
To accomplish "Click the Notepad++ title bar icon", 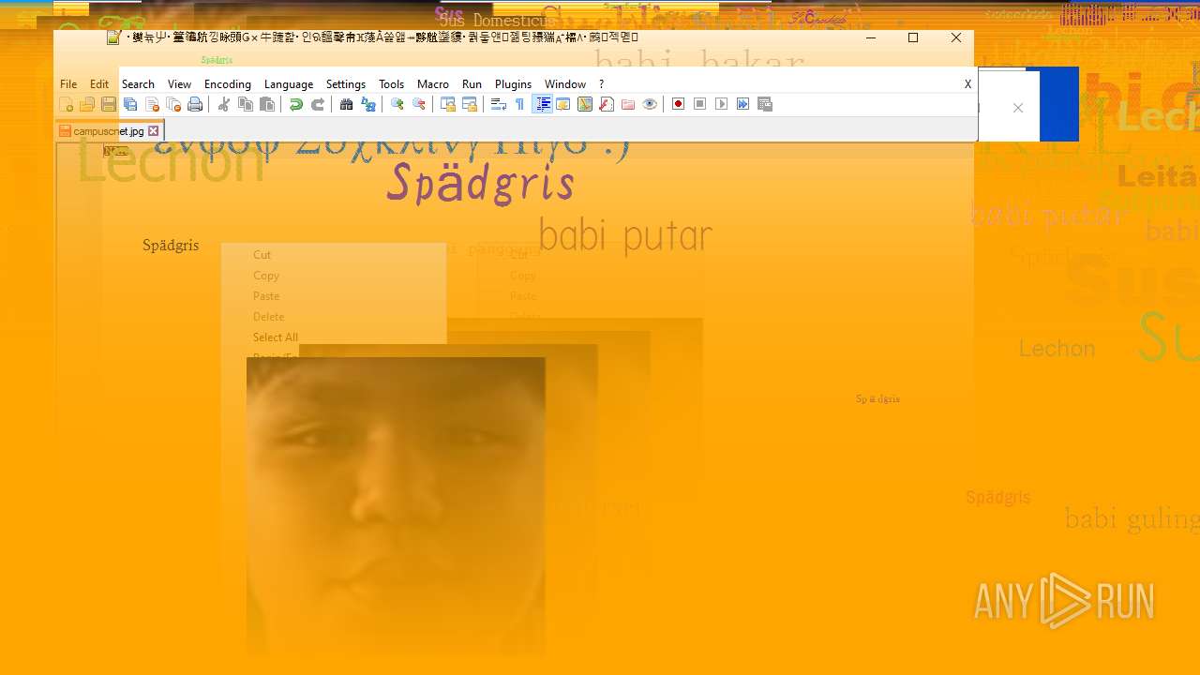I will [113, 37].
